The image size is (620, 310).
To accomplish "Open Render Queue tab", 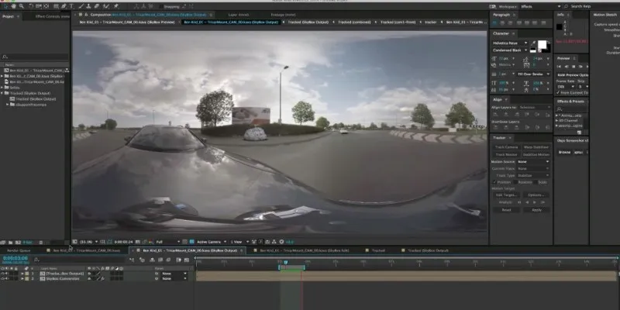I will coord(19,250).
